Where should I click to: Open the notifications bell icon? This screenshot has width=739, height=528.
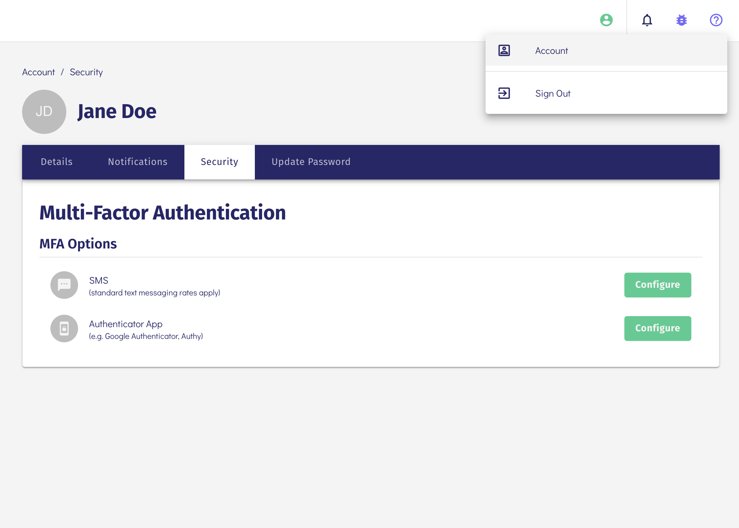[x=647, y=20]
